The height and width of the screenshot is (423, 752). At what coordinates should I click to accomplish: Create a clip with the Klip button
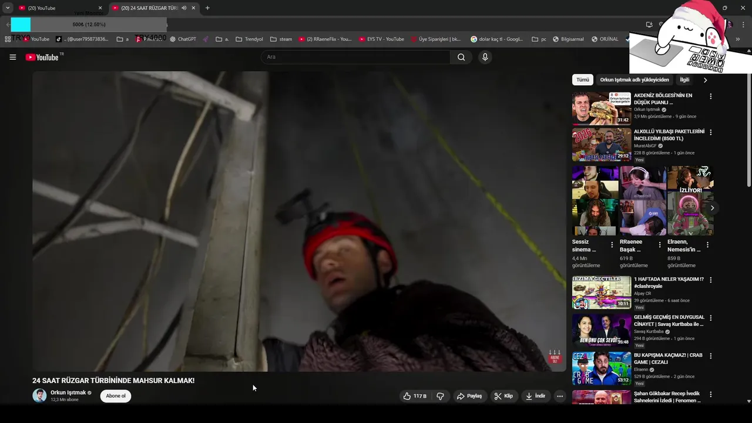click(x=503, y=396)
